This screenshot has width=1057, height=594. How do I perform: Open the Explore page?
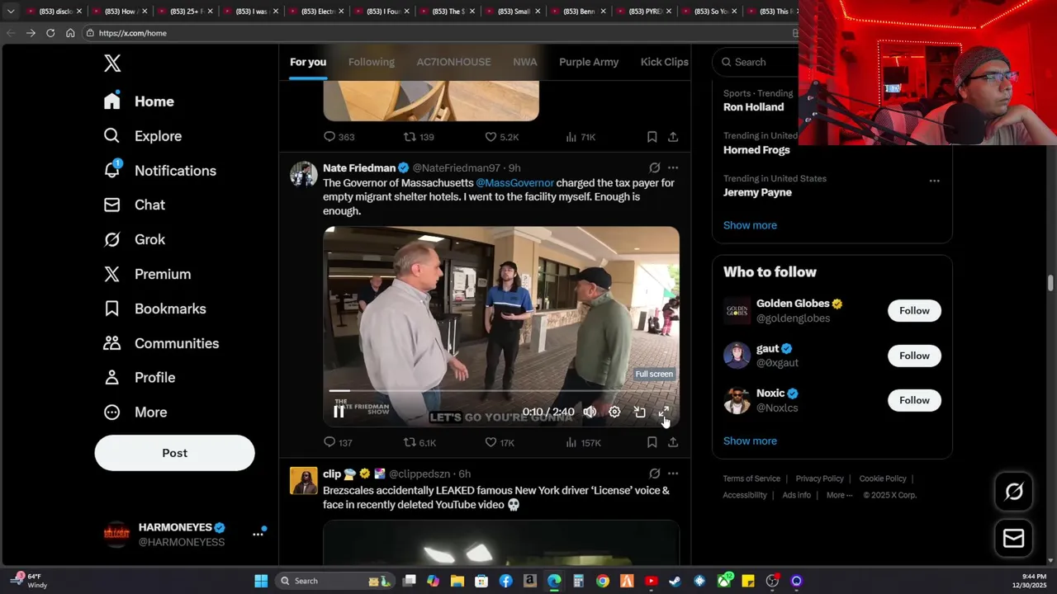(x=142, y=136)
